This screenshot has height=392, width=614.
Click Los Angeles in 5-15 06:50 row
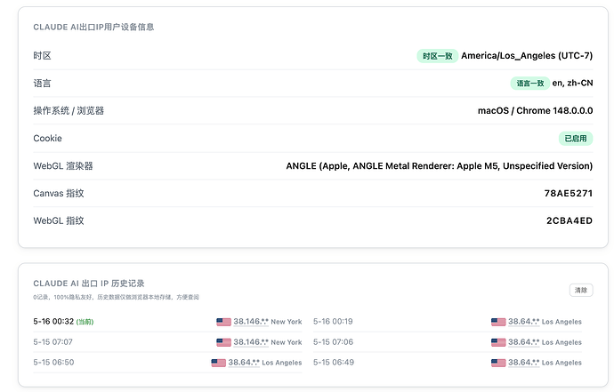pos(282,363)
